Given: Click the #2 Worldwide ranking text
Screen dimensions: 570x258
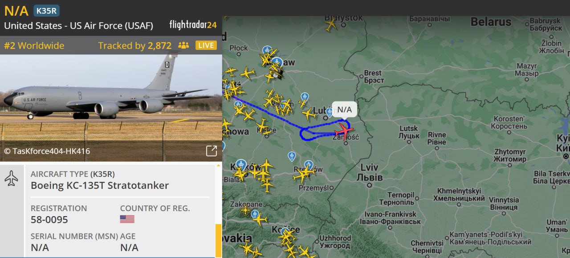Looking at the screenshot, I should pos(34,45).
